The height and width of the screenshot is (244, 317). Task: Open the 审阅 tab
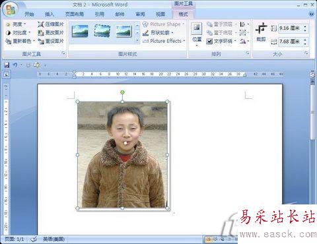point(140,15)
